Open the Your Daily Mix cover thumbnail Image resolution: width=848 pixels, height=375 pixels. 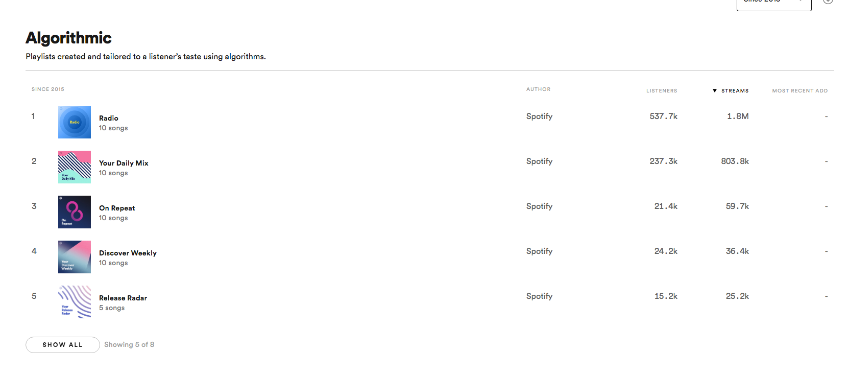pyautogui.click(x=75, y=167)
